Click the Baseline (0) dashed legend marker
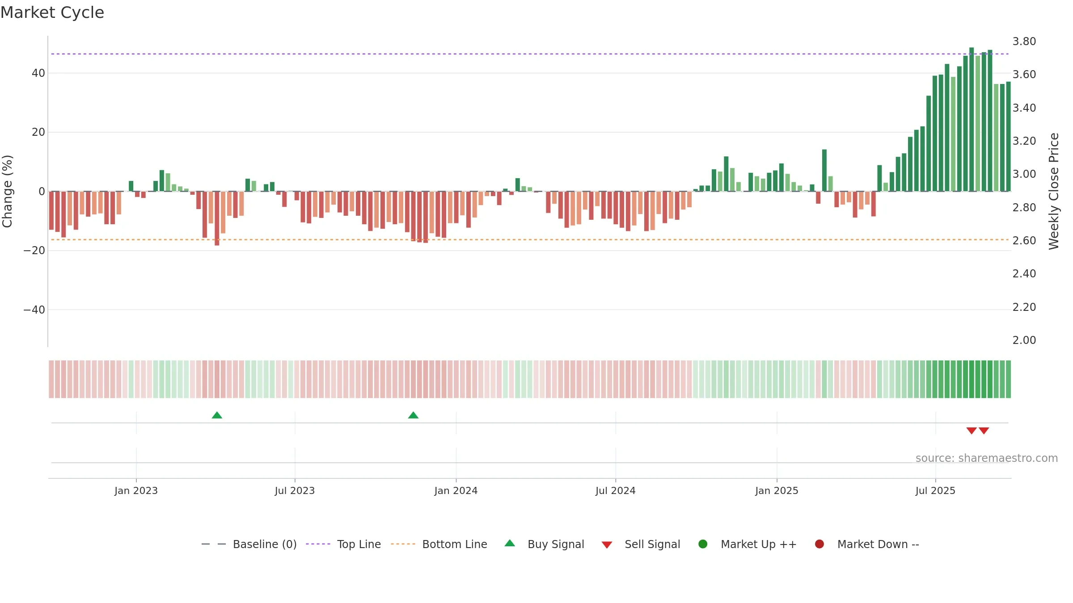The image size is (1073, 603). pyautogui.click(x=214, y=544)
